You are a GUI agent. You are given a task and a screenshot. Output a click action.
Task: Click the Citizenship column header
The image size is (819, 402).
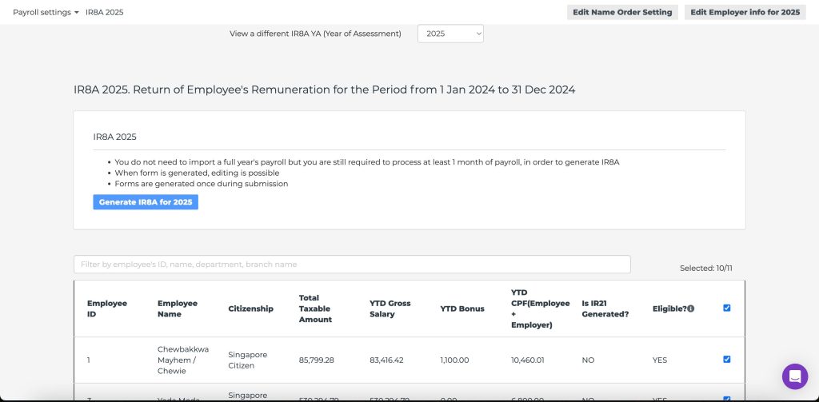pos(250,308)
